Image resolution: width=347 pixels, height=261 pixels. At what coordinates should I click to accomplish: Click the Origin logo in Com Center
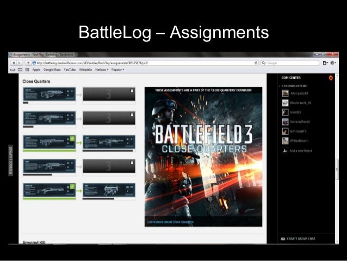tap(331, 78)
